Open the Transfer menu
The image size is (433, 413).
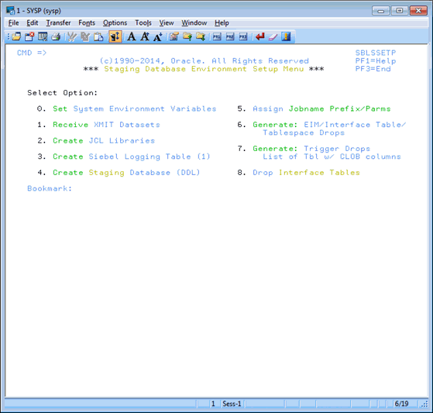click(58, 23)
